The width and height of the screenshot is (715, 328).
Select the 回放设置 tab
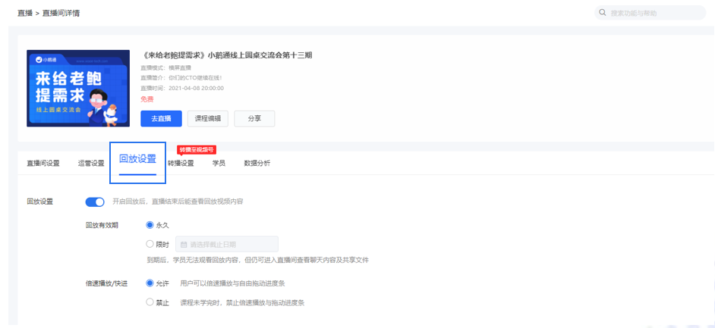click(137, 159)
